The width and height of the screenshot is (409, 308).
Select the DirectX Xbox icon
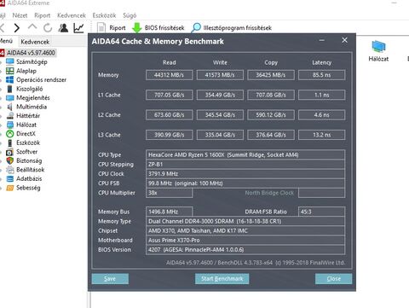tap(10, 134)
